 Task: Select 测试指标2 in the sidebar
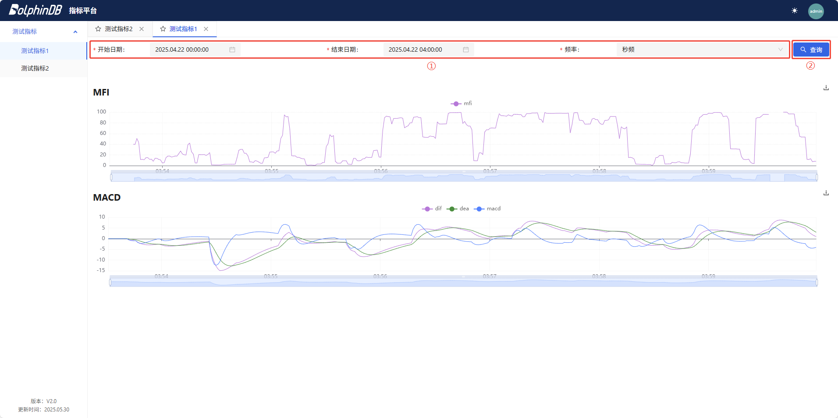point(35,68)
